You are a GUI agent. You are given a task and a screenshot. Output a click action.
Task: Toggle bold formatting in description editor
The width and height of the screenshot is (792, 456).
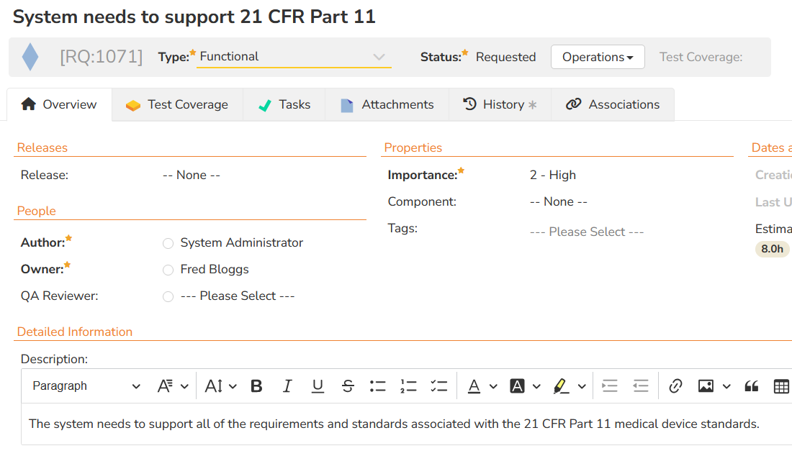[x=256, y=386]
